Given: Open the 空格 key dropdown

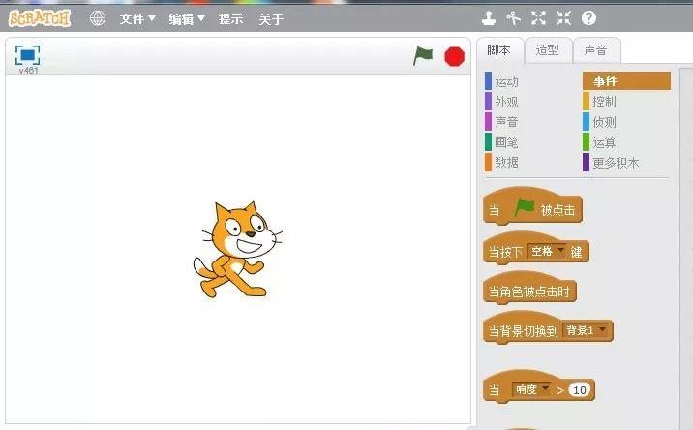Looking at the screenshot, I should (x=548, y=251).
